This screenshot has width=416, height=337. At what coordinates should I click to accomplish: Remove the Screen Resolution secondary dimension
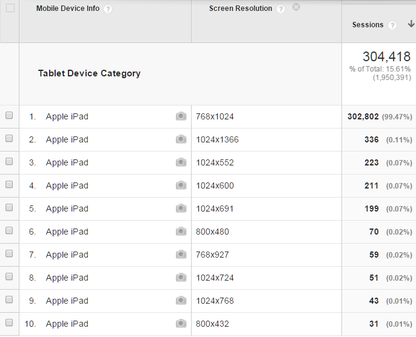[x=296, y=7]
